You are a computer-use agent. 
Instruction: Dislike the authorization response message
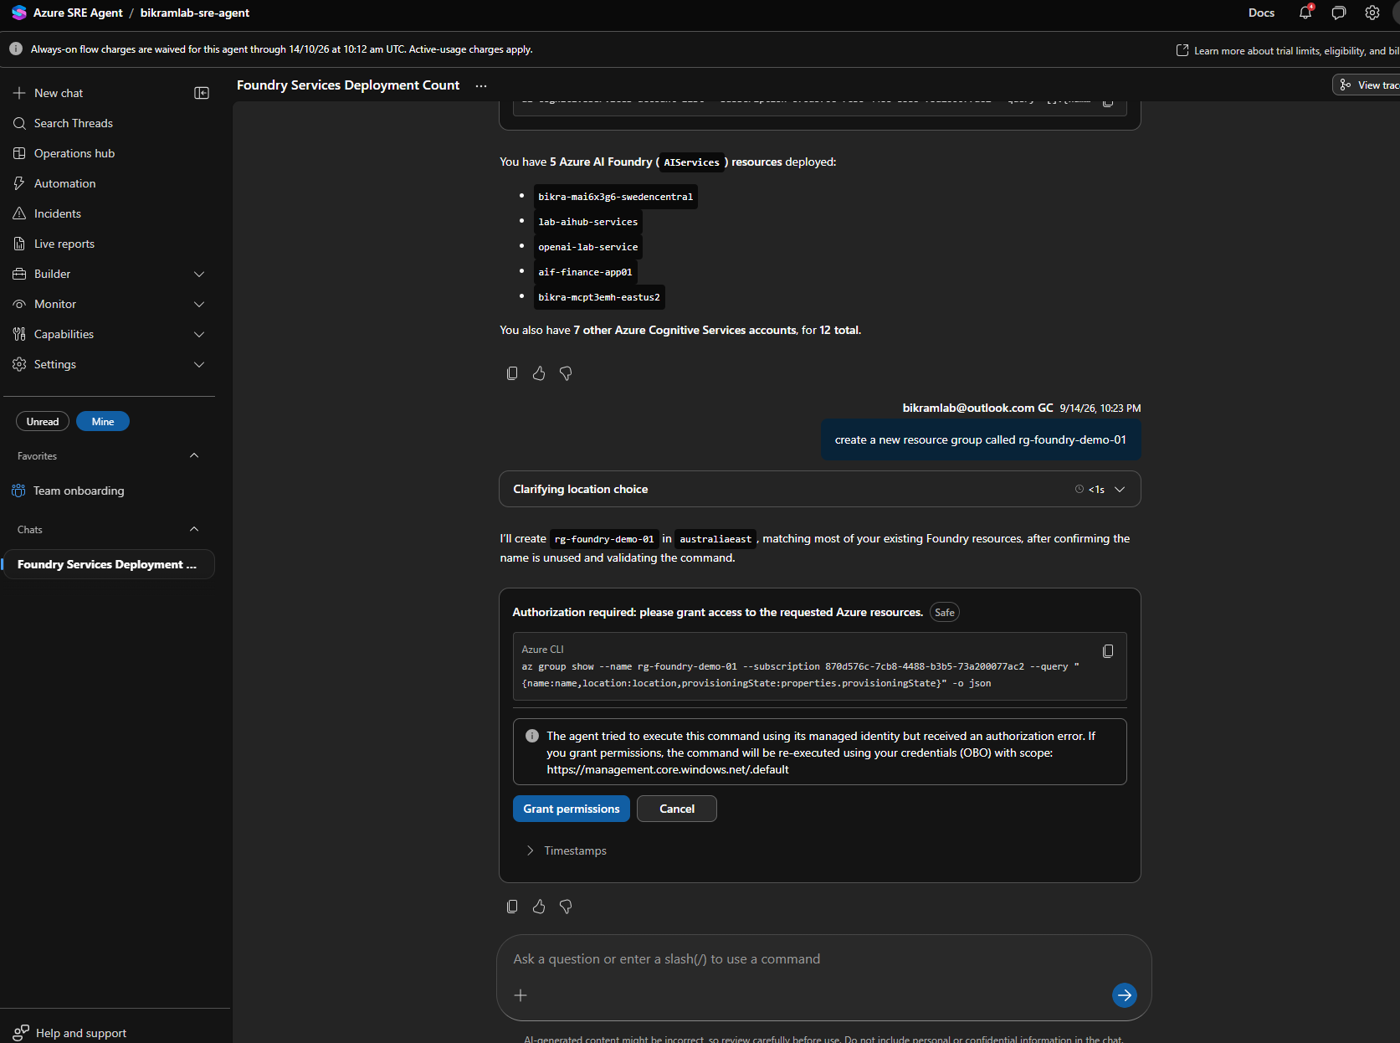click(x=566, y=907)
